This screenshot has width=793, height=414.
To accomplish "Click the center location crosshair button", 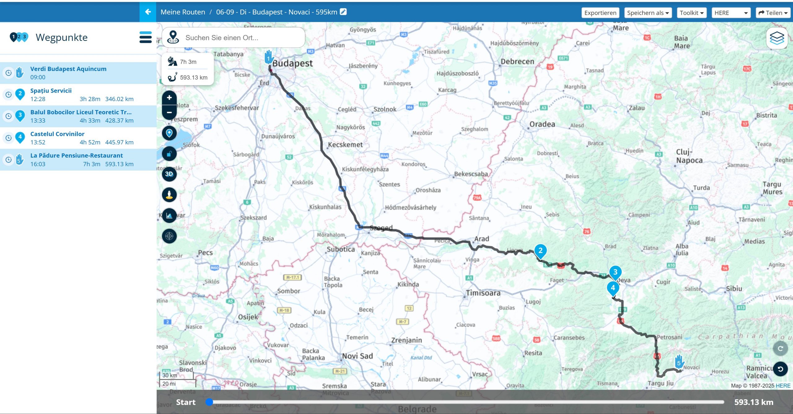I will [x=169, y=236].
